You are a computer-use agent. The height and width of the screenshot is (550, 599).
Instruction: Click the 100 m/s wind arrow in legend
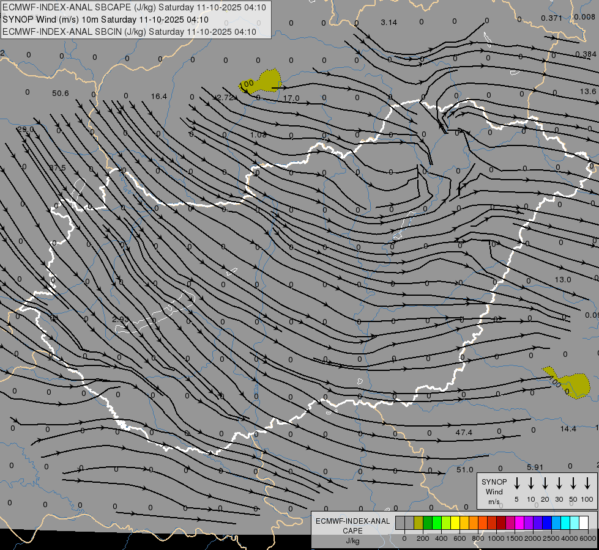pos(587,483)
